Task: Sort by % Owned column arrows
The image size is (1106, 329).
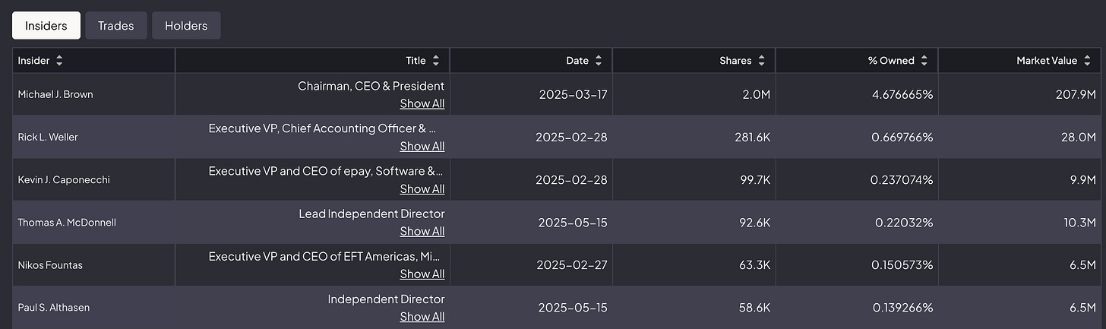Action: [924, 61]
